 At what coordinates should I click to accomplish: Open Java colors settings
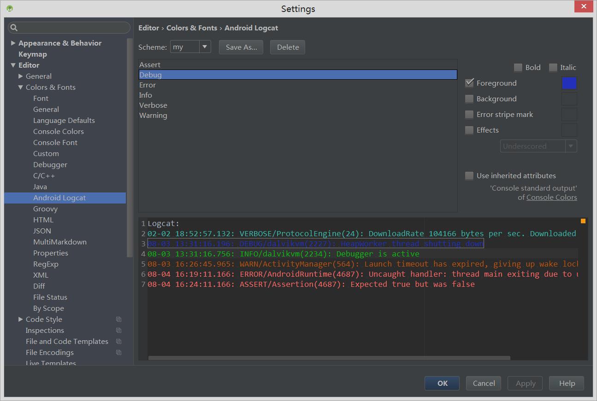pyautogui.click(x=40, y=186)
